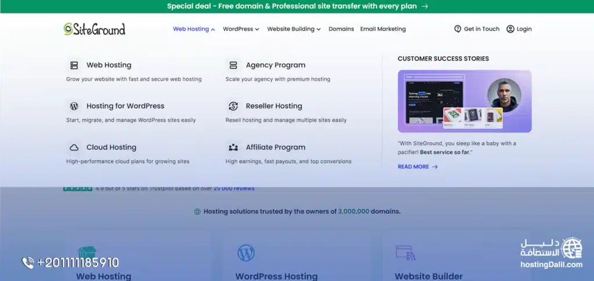Click the WordPress Hosting card logo
The image size is (594, 281).
tap(246, 253)
